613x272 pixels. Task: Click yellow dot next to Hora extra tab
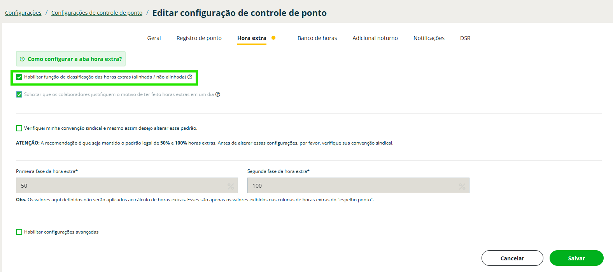click(273, 38)
